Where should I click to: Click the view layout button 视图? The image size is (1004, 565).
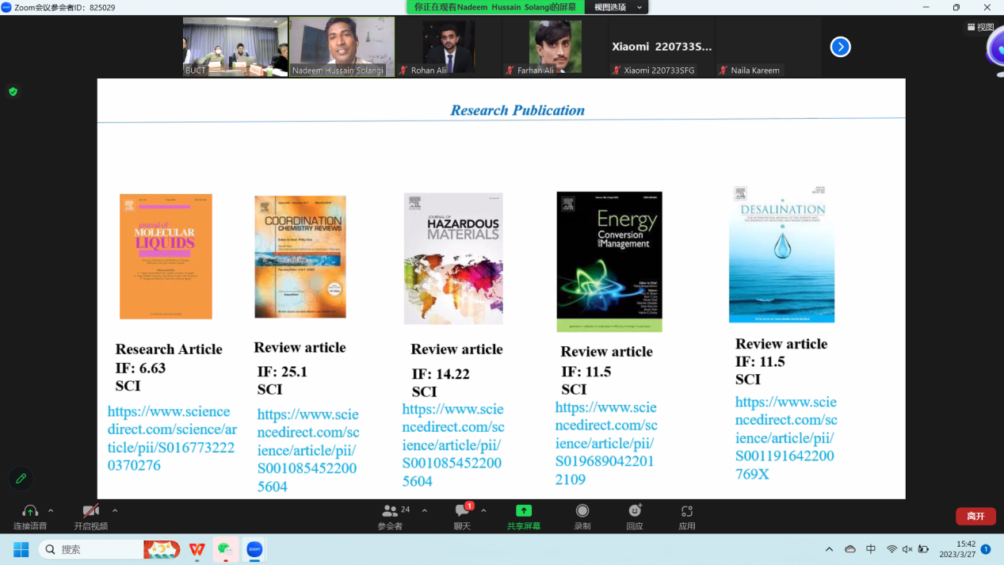tap(981, 27)
